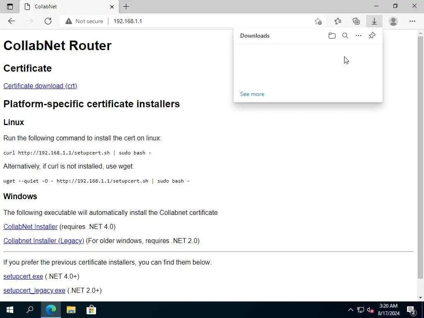Download setupcert.exe link

23,276
